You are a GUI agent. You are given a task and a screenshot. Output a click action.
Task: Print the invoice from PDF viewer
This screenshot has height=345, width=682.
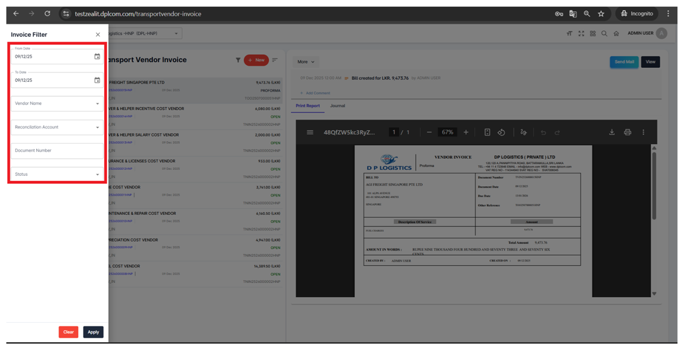coord(628,133)
